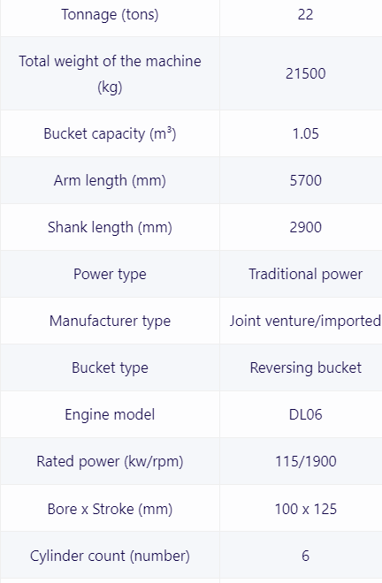The height and width of the screenshot is (583, 382).
Task: Select the 21500 weight value
Action: point(305,73)
